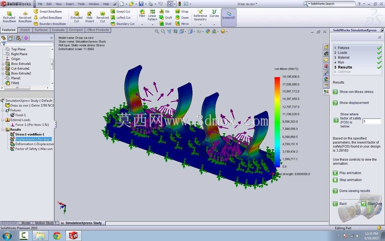Screen dimensions: 385x241
Task: Open Google Chrome from the taskbar
Action: pos(57,236)
